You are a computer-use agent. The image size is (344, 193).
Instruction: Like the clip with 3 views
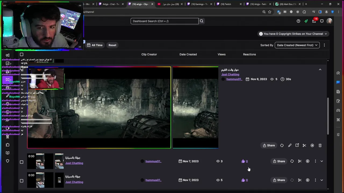pyautogui.click(x=245, y=161)
